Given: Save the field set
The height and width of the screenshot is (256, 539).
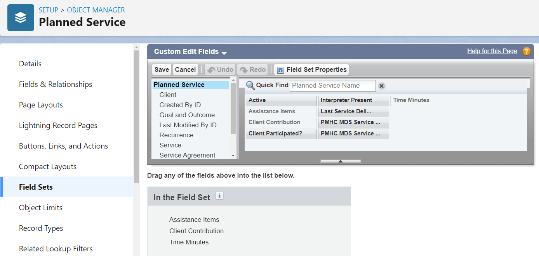Looking at the screenshot, I should pyautogui.click(x=162, y=69).
